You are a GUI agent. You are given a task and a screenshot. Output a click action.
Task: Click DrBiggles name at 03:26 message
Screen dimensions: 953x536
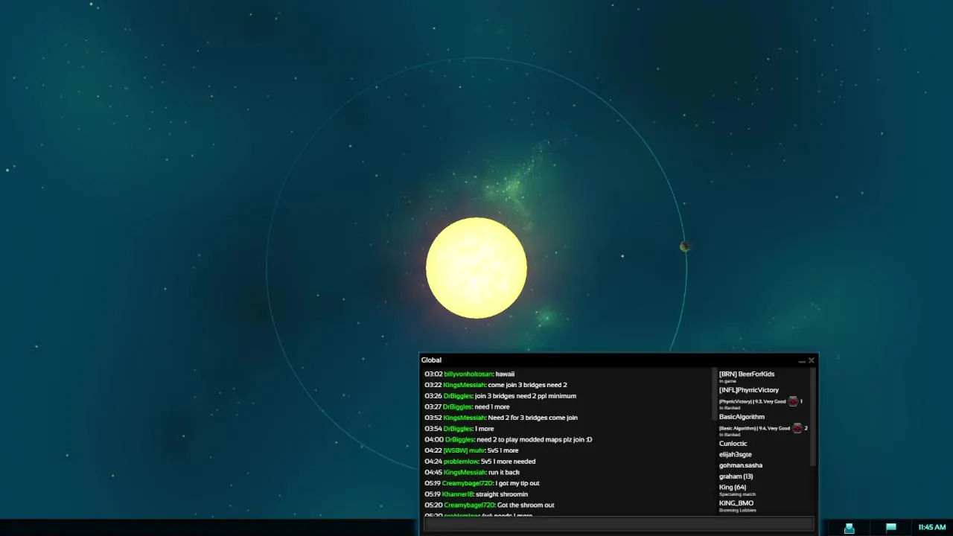(x=458, y=396)
